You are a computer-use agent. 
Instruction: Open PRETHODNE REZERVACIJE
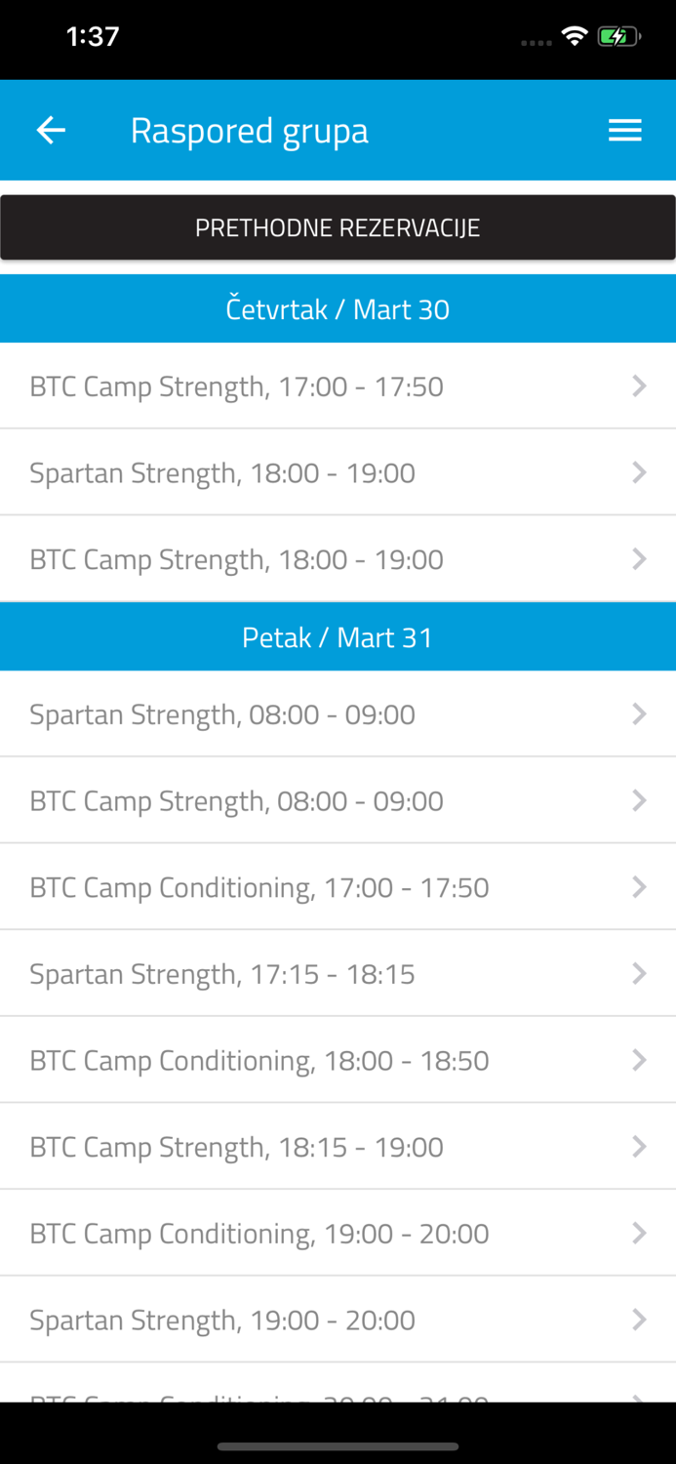[x=338, y=225]
